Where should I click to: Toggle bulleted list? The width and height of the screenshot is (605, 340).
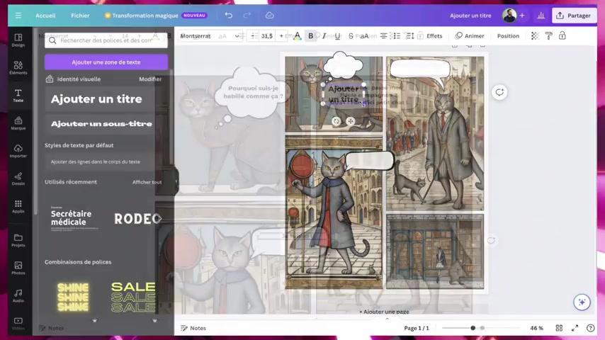[x=396, y=36]
